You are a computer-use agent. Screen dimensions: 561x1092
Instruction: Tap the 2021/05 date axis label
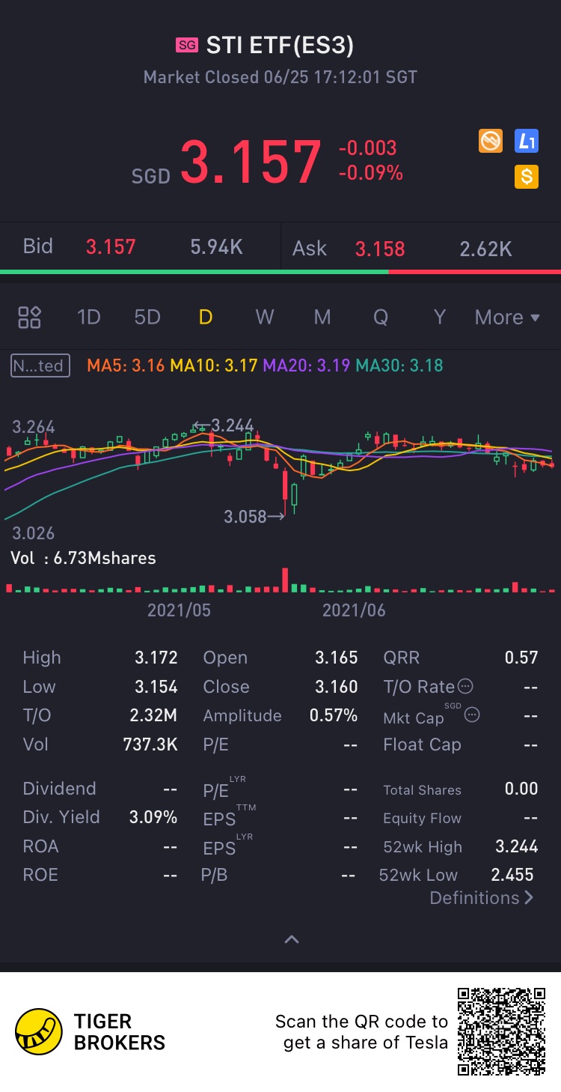179,610
